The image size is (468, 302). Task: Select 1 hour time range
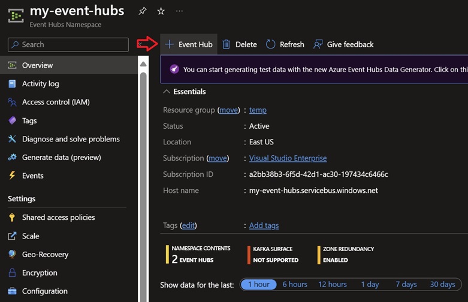[258, 285]
